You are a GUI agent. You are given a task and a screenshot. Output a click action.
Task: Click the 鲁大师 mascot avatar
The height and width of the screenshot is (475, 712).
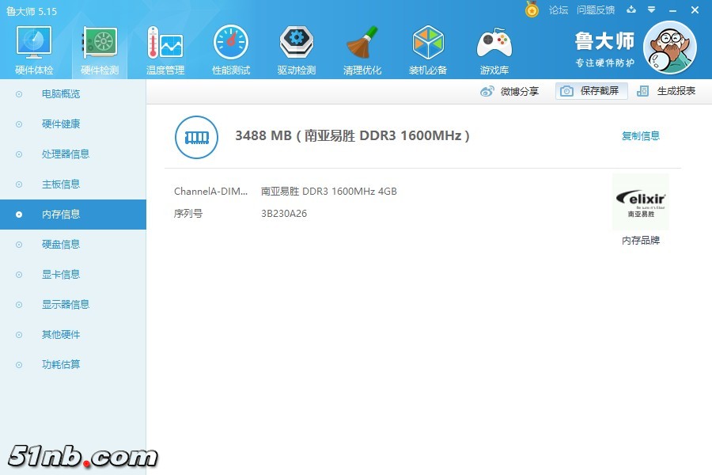(x=669, y=47)
